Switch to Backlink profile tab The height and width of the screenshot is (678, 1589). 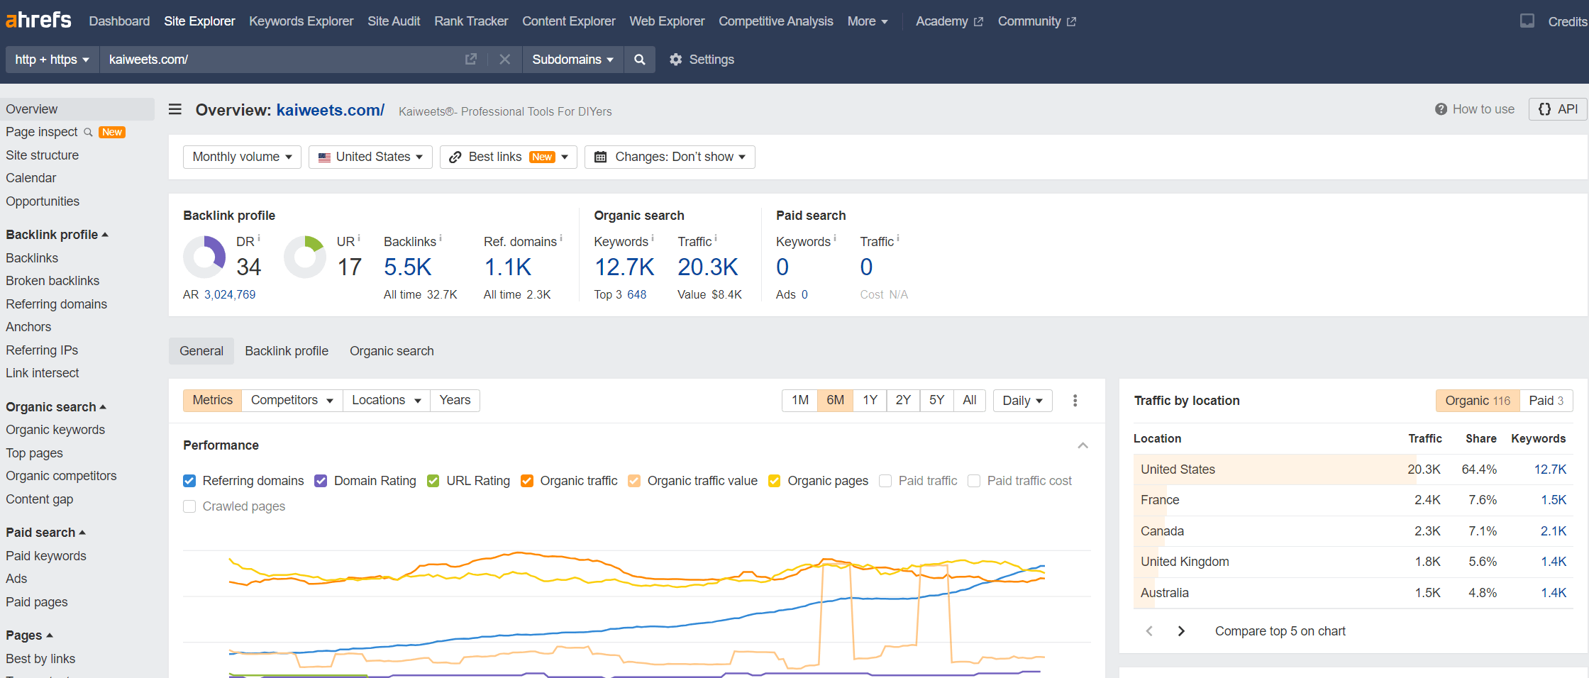click(x=287, y=351)
